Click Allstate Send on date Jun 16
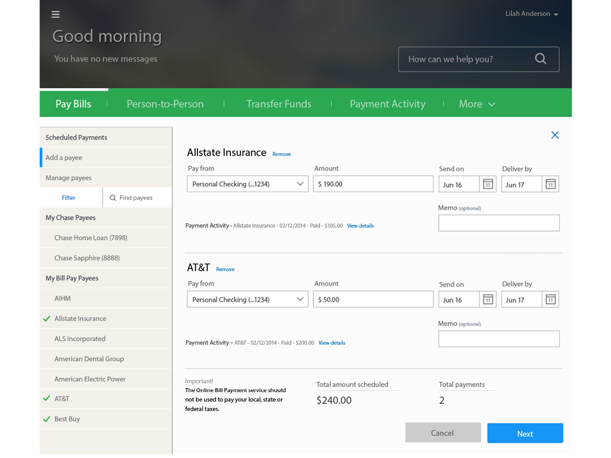This screenshot has width=611, height=458. point(459,184)
